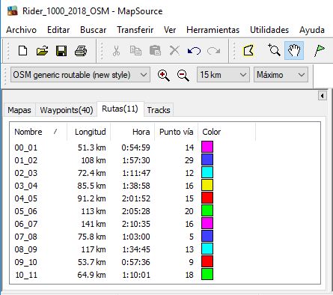Image resolution: width=333 pixels, height=295 pixels.
Task: Open the Ayuda menu
Action: (312, 30)
